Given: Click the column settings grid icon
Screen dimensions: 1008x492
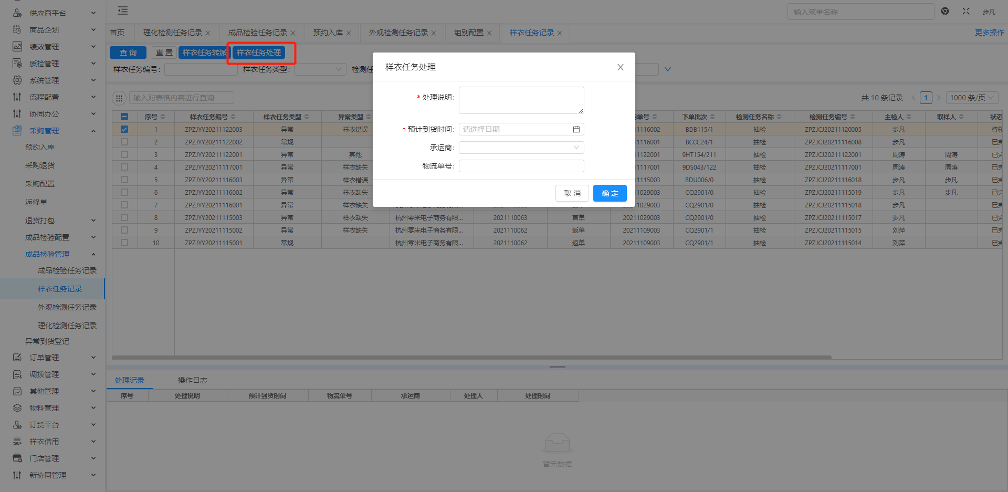Looking at the screenshot, I should click(119, 98).
